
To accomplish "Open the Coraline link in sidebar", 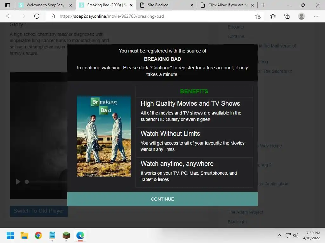I will click(236, 36).
